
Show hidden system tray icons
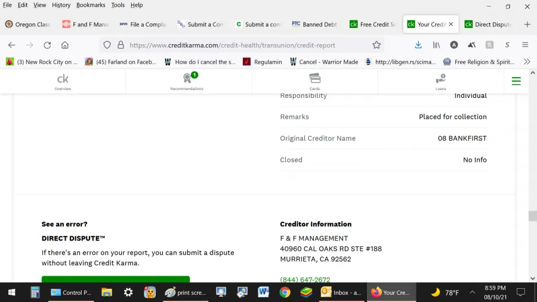(473, 292)
